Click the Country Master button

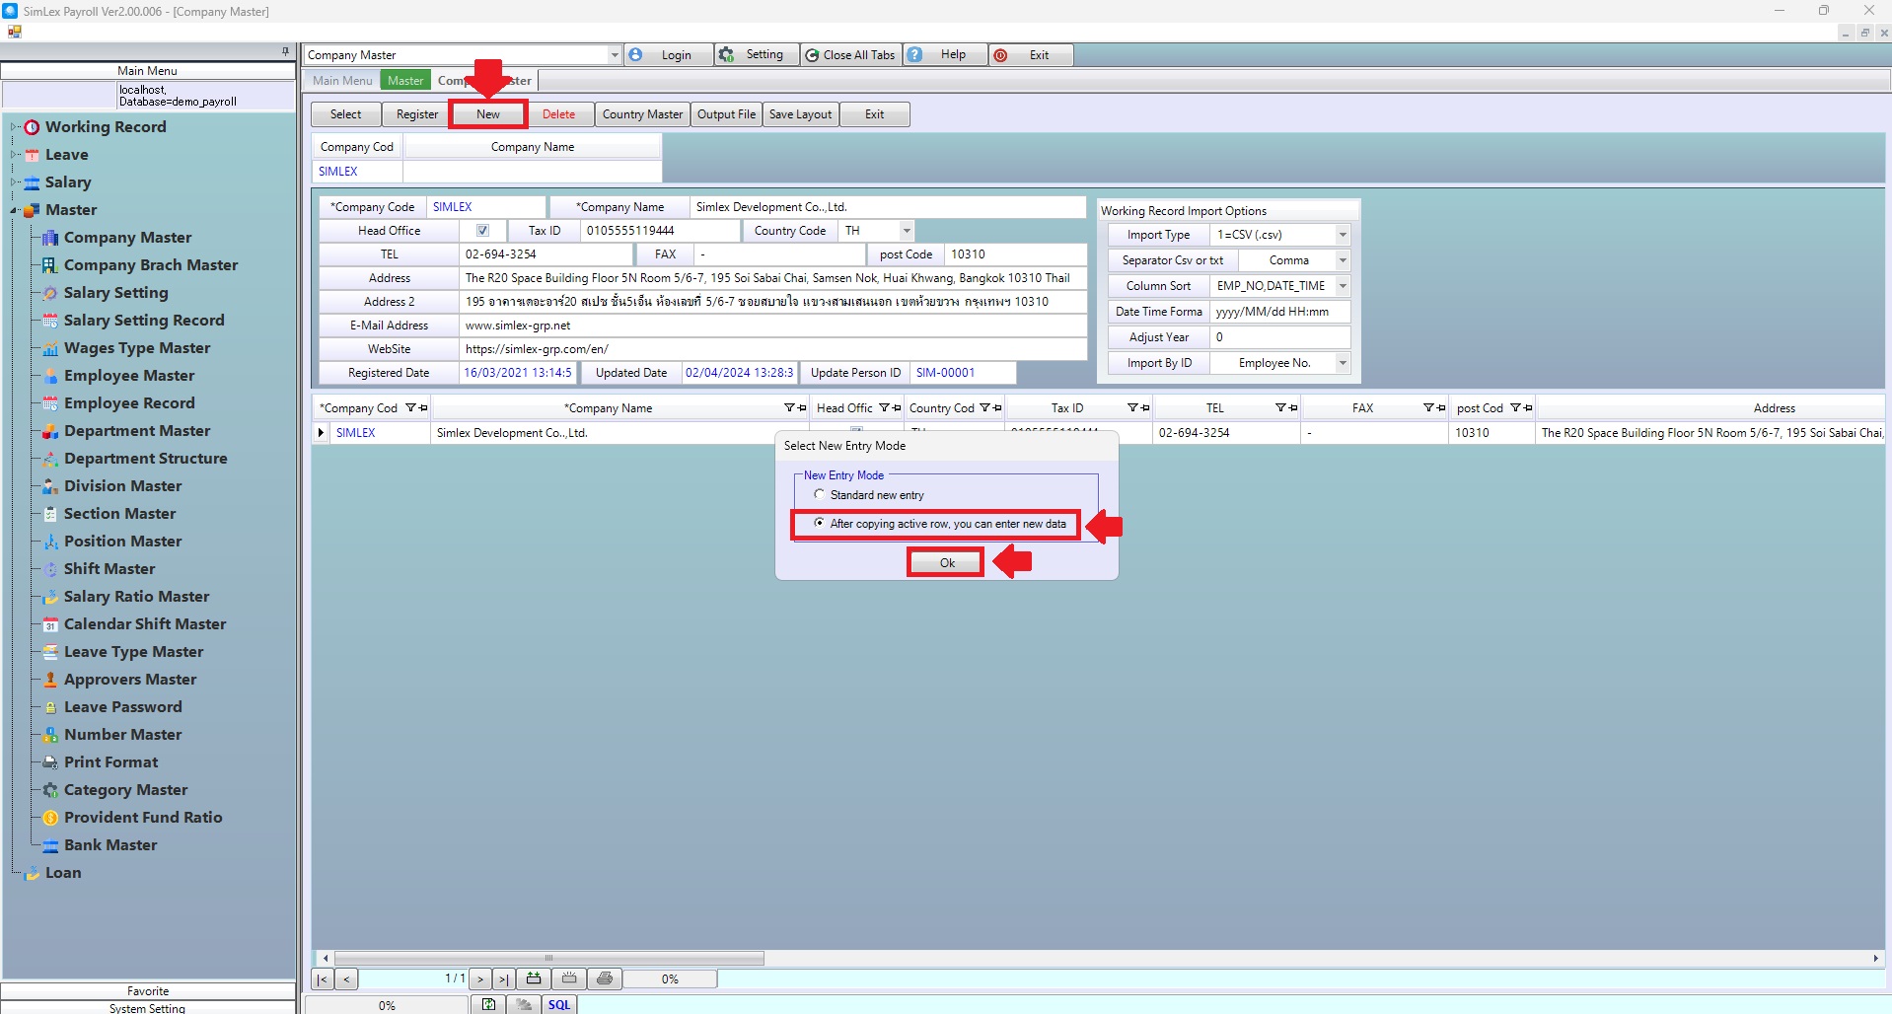tap(642, 114)
